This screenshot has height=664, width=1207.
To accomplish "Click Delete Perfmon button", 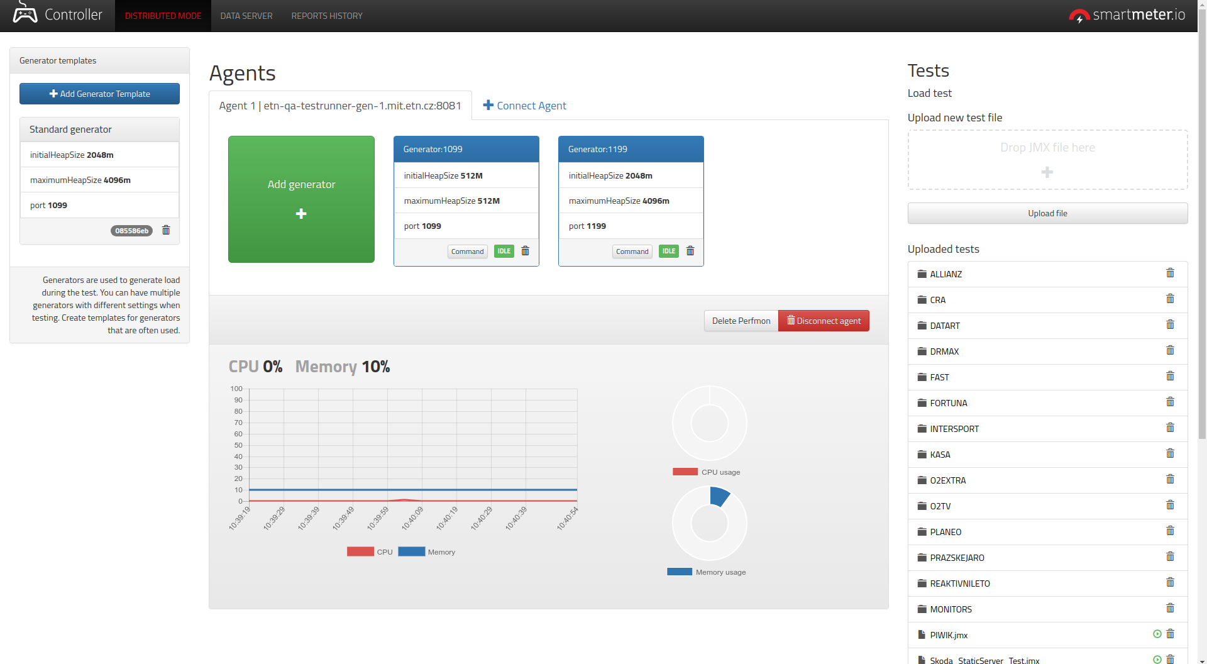I will (x=741, y=321).
